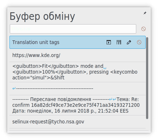The width and height of the screenshot is (158, 140).
Task: Select the dashed line clipboard entry
Action: pyautogui.click(x=78, y=89)
